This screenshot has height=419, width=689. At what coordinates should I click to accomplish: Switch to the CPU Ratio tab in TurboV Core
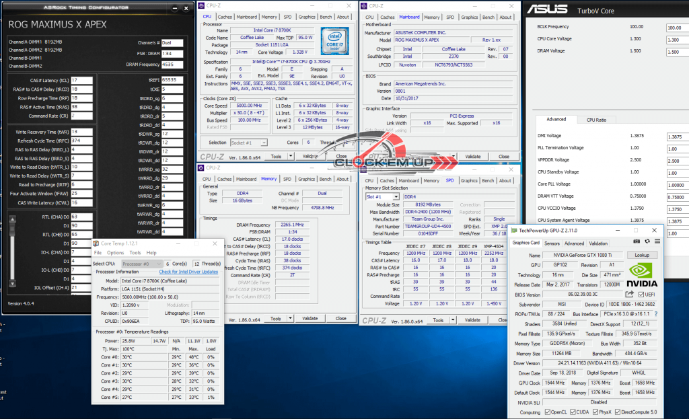596,120
